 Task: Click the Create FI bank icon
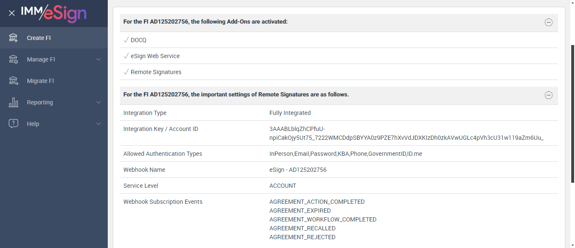pyautogui.click(x=13, y=38)
